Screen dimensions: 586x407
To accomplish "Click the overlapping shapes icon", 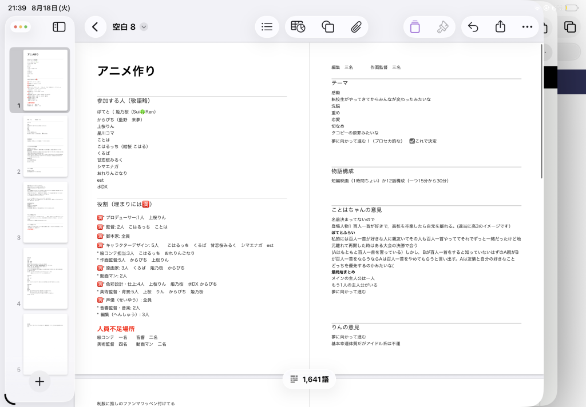I will [x=328, y=27].
